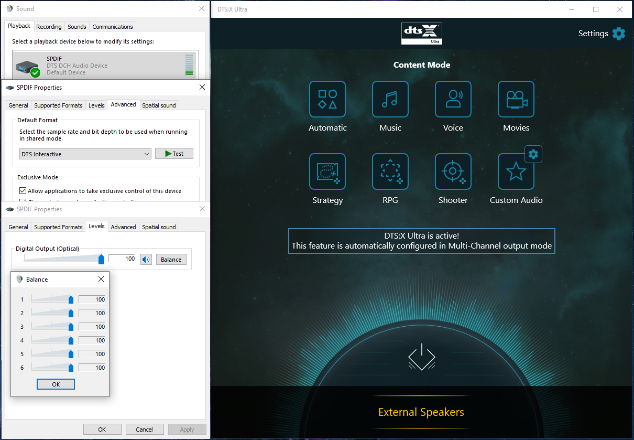The image size is (634, 440).
Task: Click the channel 2 balance slider
Action: (x=52, y=313)
